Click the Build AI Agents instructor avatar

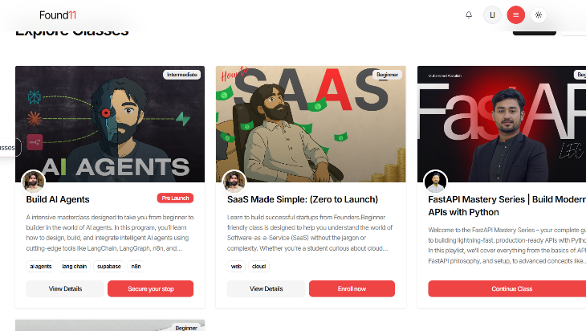point(34,182)
